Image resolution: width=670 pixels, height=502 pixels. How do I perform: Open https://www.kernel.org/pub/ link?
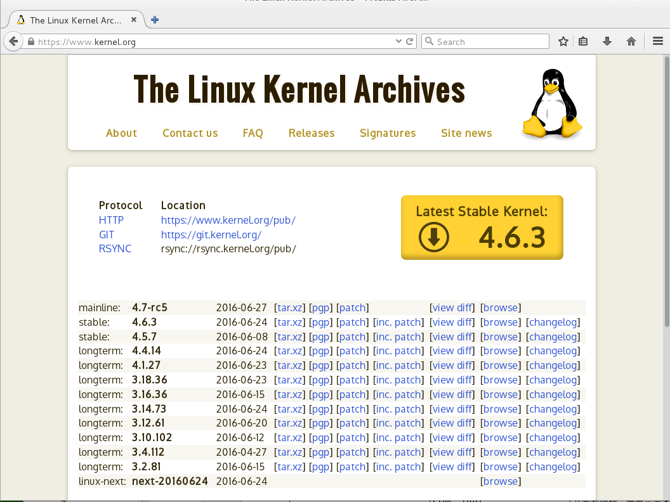[228, 221]
